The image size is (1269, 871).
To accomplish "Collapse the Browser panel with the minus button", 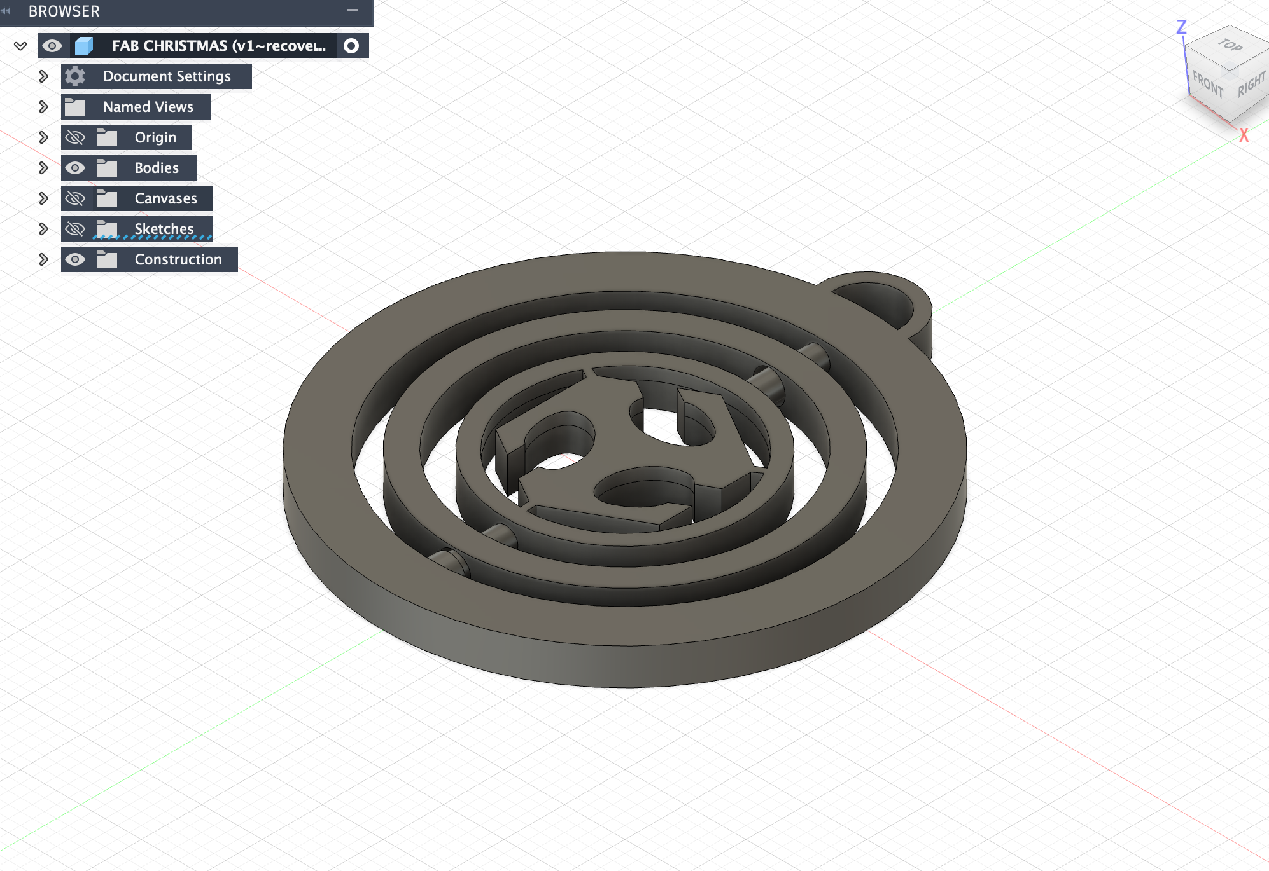I will tap(354, 10).
